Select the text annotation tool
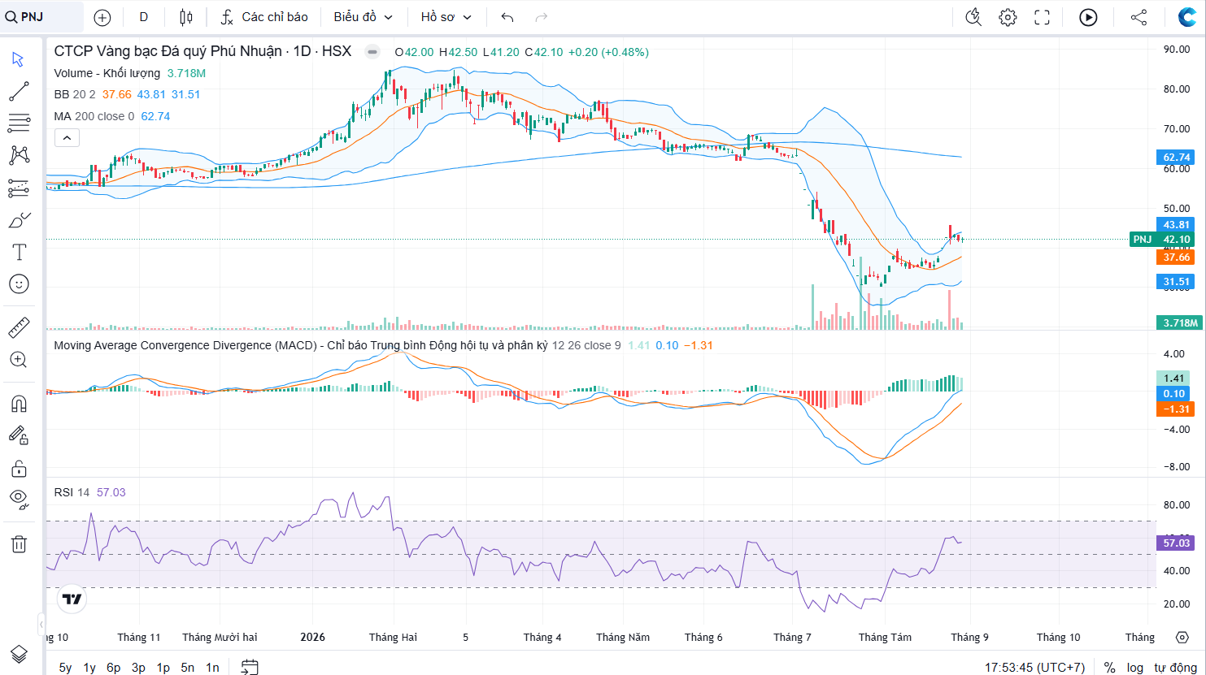Image resolution: width=1206 pixels, height=675 pixels. click(x=19, y=252)
